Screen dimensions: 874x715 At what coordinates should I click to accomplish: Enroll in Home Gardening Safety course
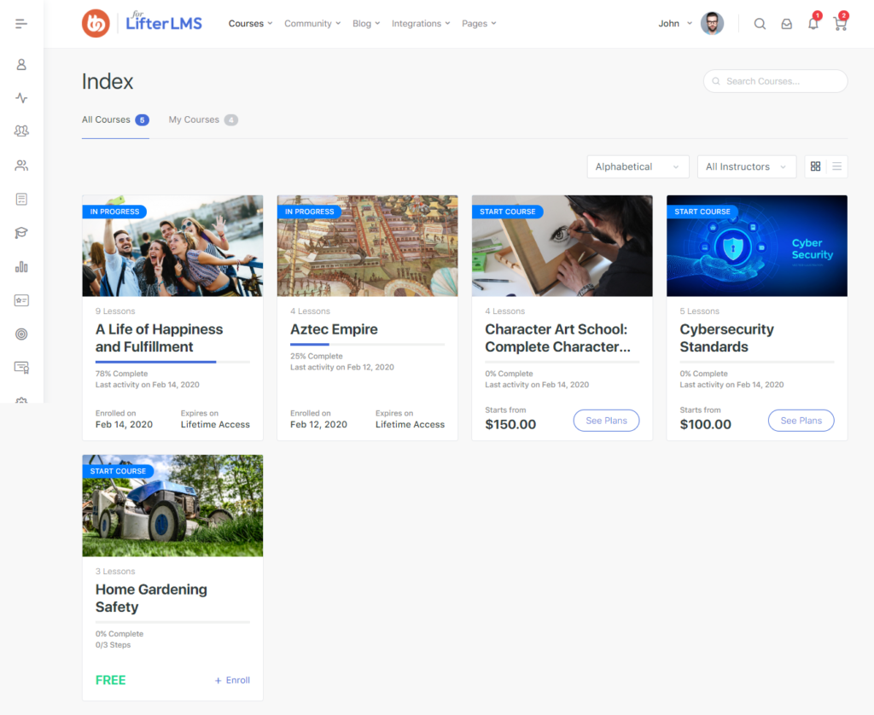[x=231, y=680]
